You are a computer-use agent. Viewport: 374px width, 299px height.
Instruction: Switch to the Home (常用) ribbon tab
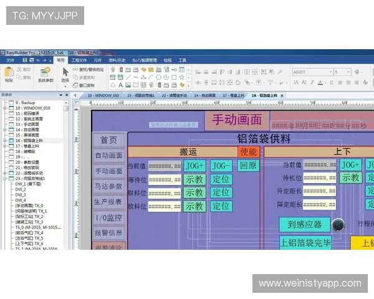[x=60, y=60]
